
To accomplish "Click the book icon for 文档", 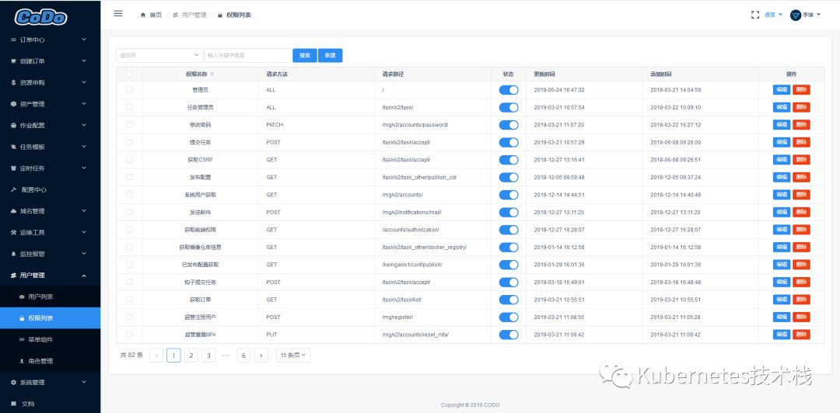I will [14, 404].
